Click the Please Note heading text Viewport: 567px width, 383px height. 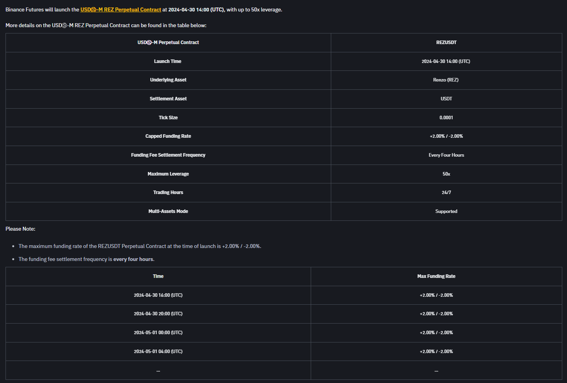[21, 229]
